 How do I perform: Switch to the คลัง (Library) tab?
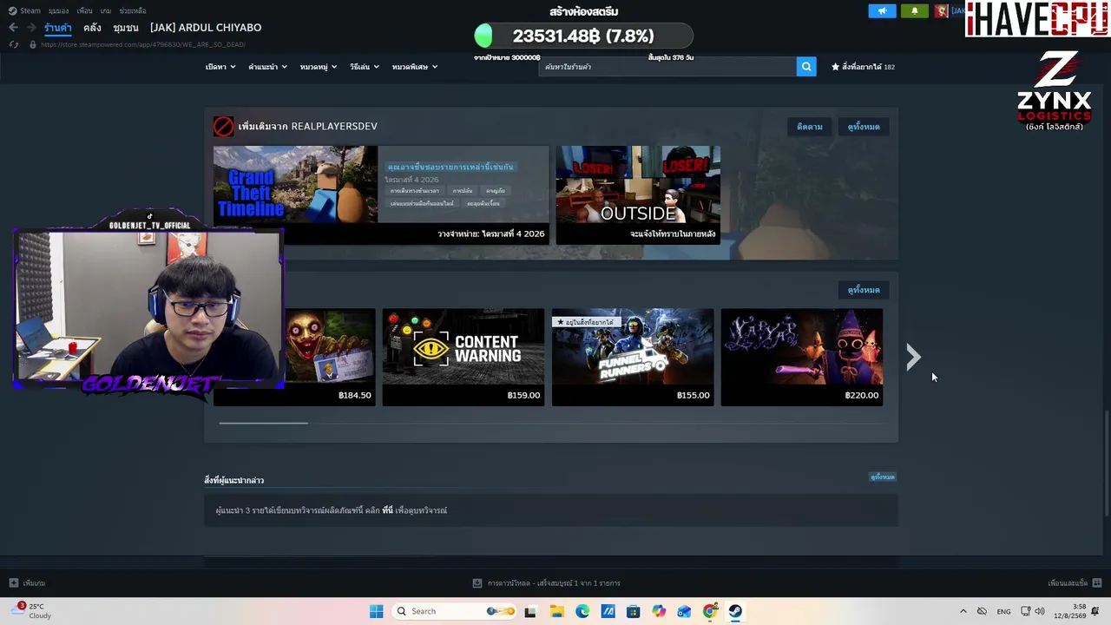click(x=92, y=28)
